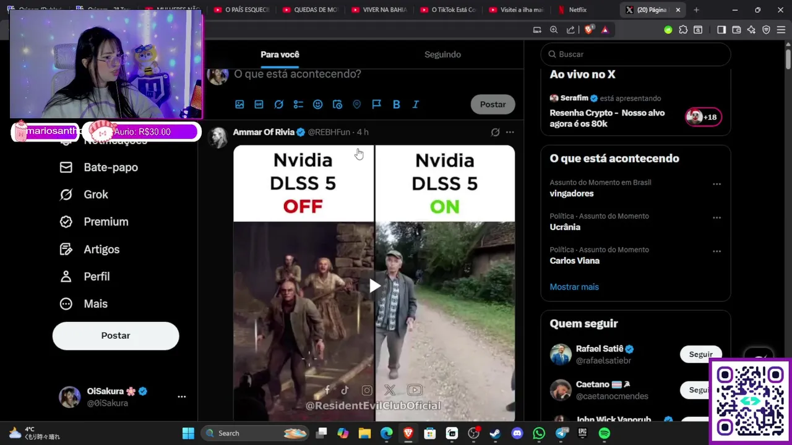Toggle bold formatting in the composer

[x=396, y=104]
